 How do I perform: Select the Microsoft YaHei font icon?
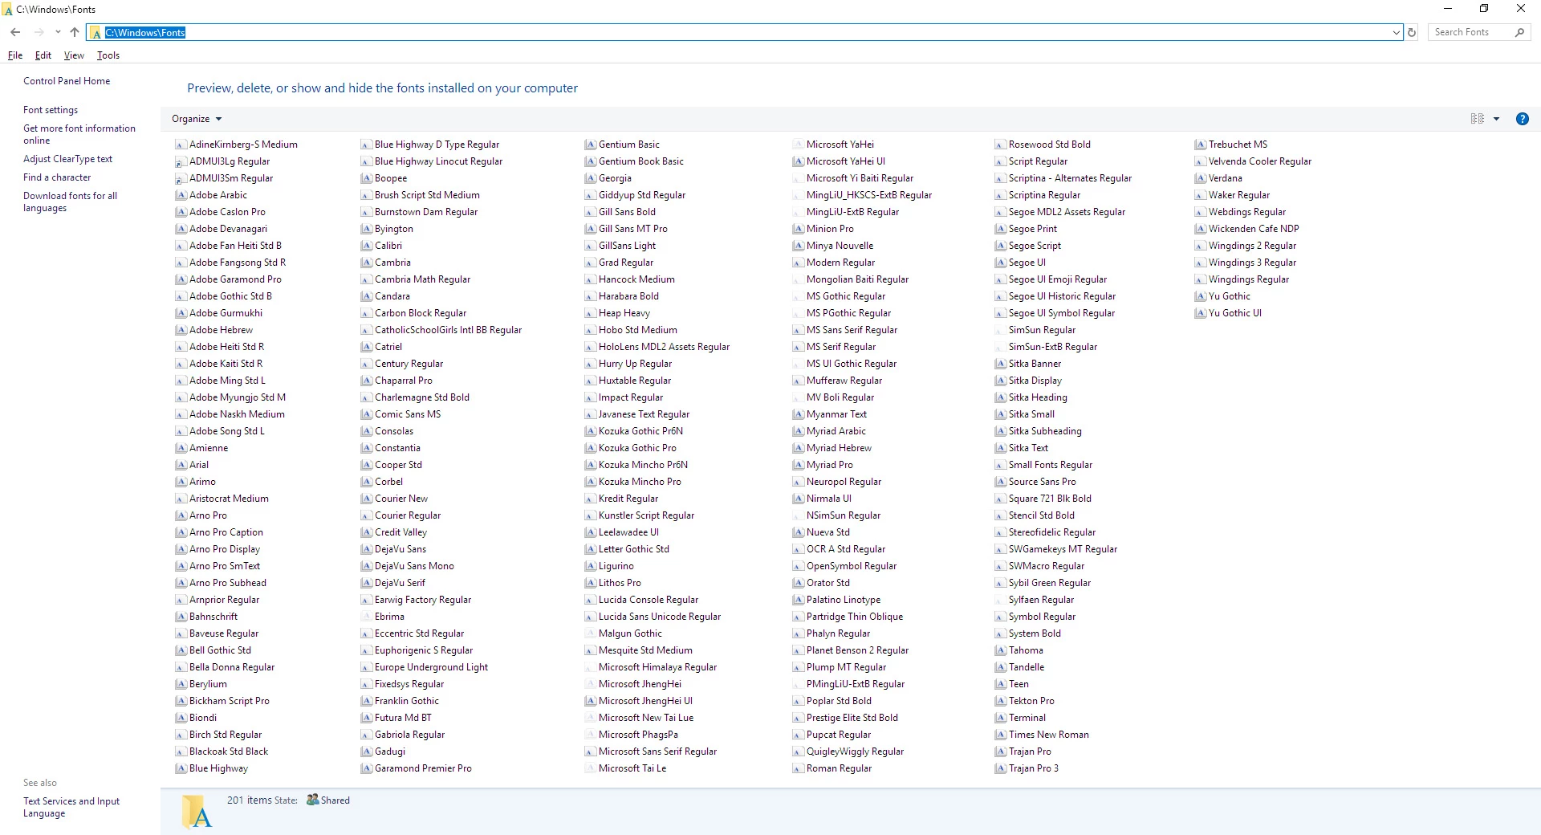799,145
